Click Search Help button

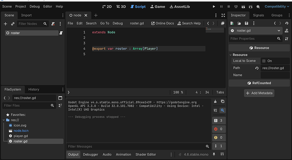[x=189, y=23]
